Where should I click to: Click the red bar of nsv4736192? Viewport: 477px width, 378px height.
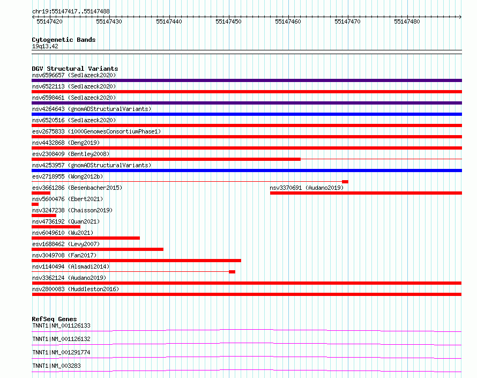click(56, 227)
